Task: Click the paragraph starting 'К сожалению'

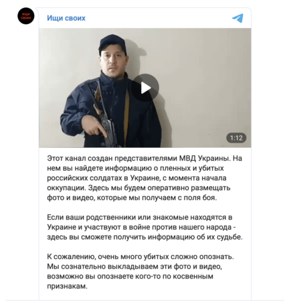Action: pos(140,271)
